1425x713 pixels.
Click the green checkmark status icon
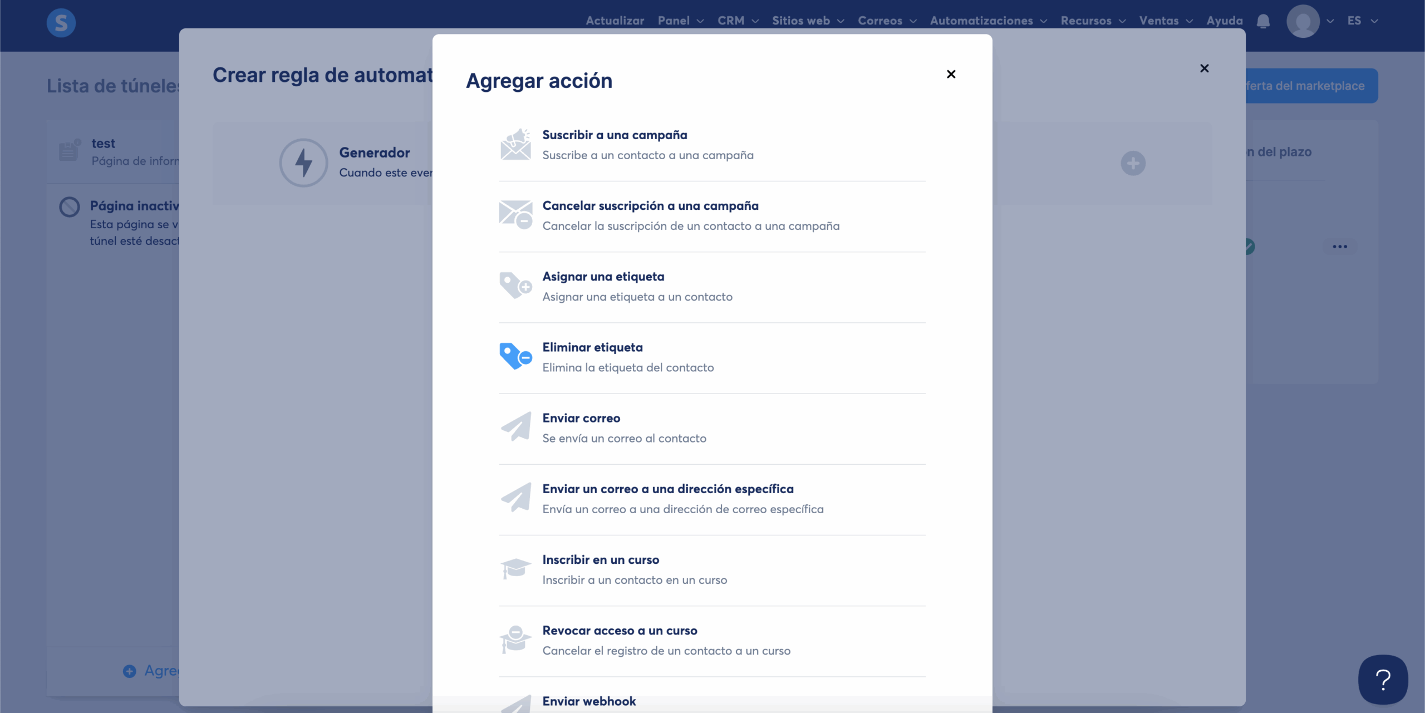pyautogui.click(x=1250, y=246)
